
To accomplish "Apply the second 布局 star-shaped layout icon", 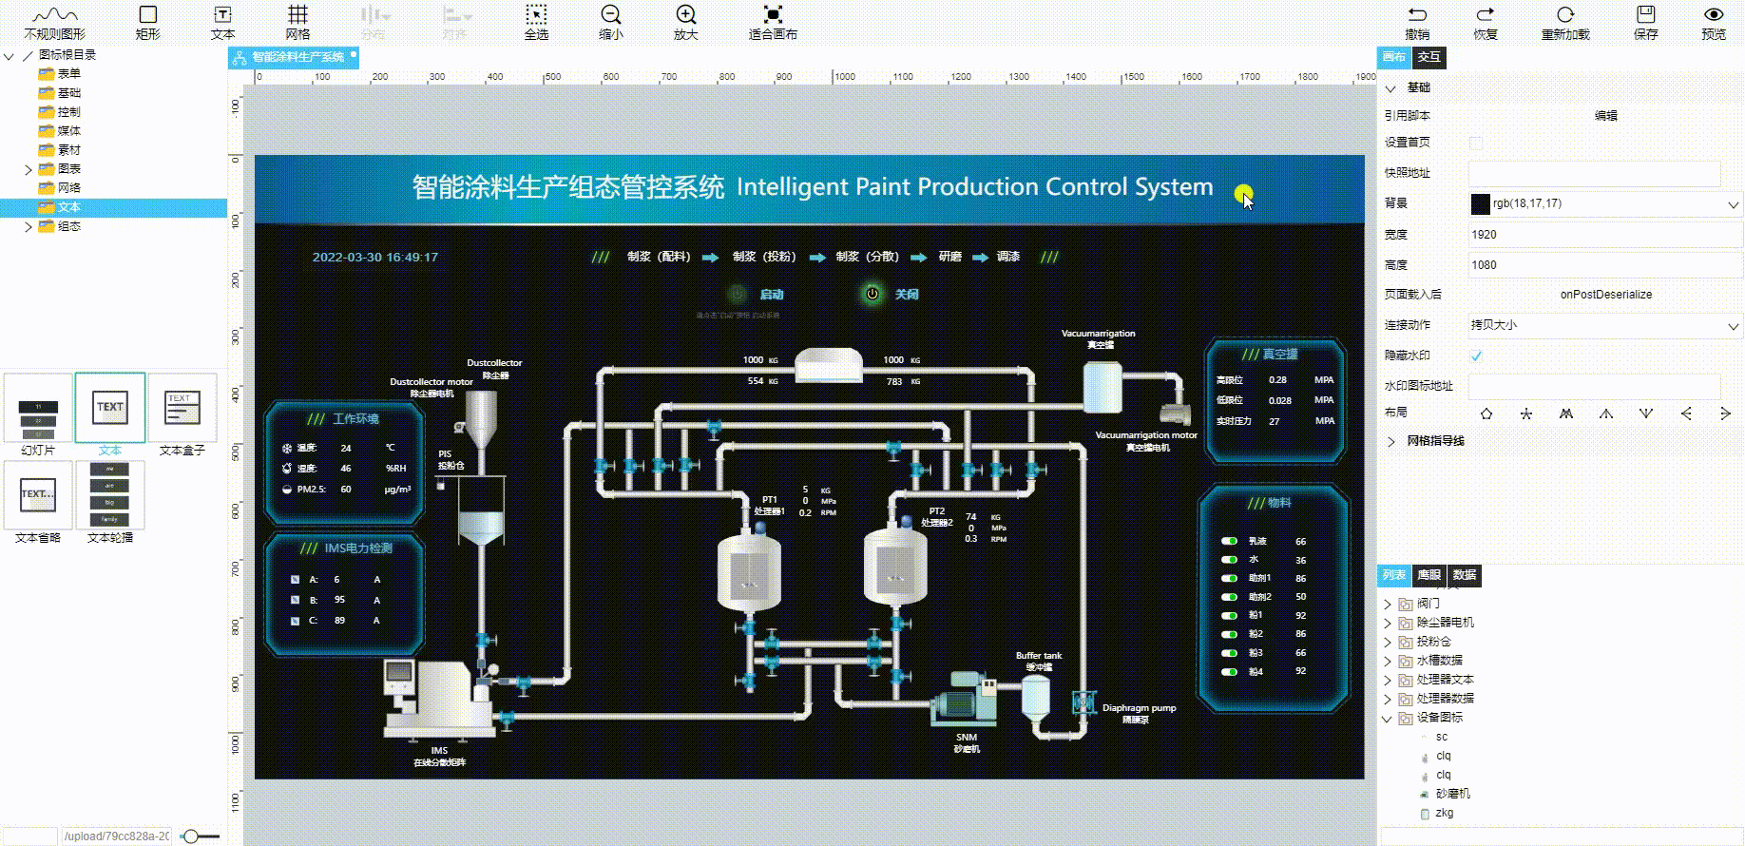I will point(1526,413).
